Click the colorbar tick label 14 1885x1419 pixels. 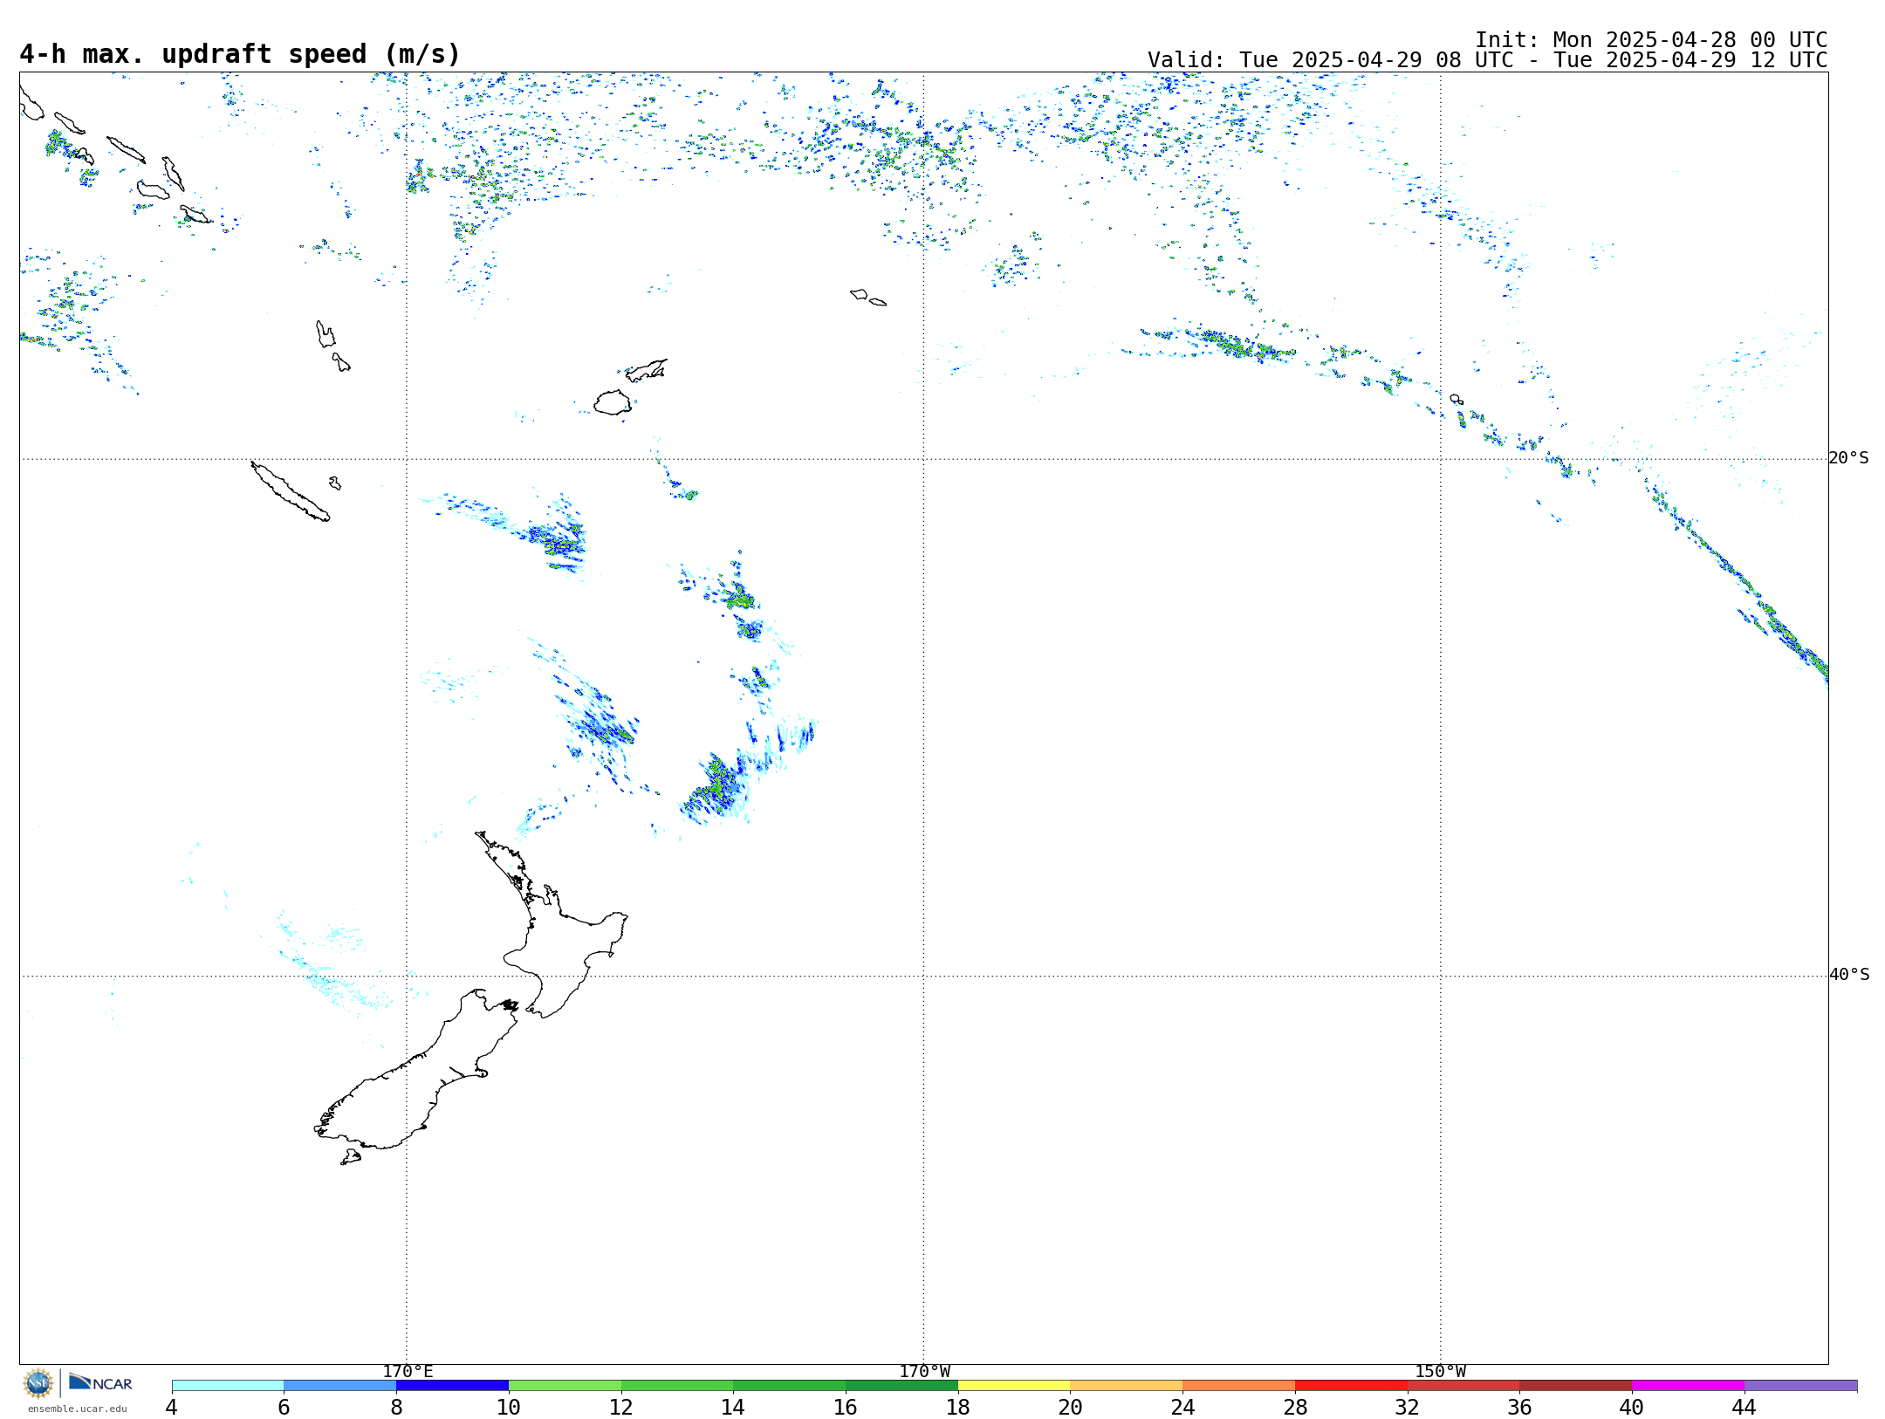tap(733, 1407)
